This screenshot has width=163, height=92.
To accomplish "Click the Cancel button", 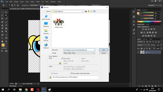I will click(104, 53).
